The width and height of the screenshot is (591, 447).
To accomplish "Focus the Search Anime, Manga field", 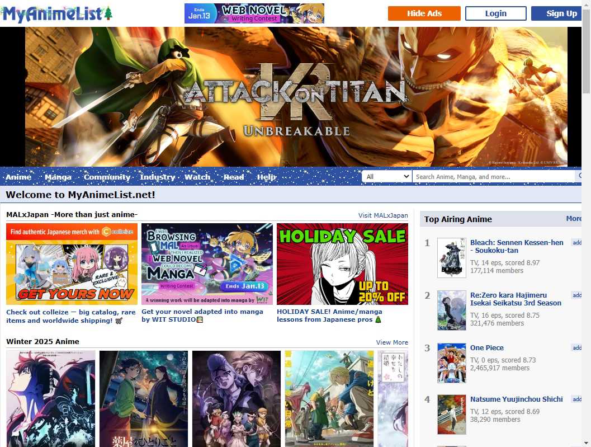I will coord(493,177).
